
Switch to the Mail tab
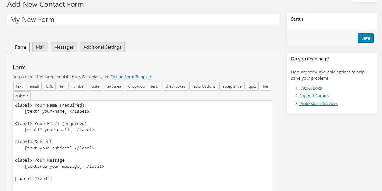[x=40, y=47]
